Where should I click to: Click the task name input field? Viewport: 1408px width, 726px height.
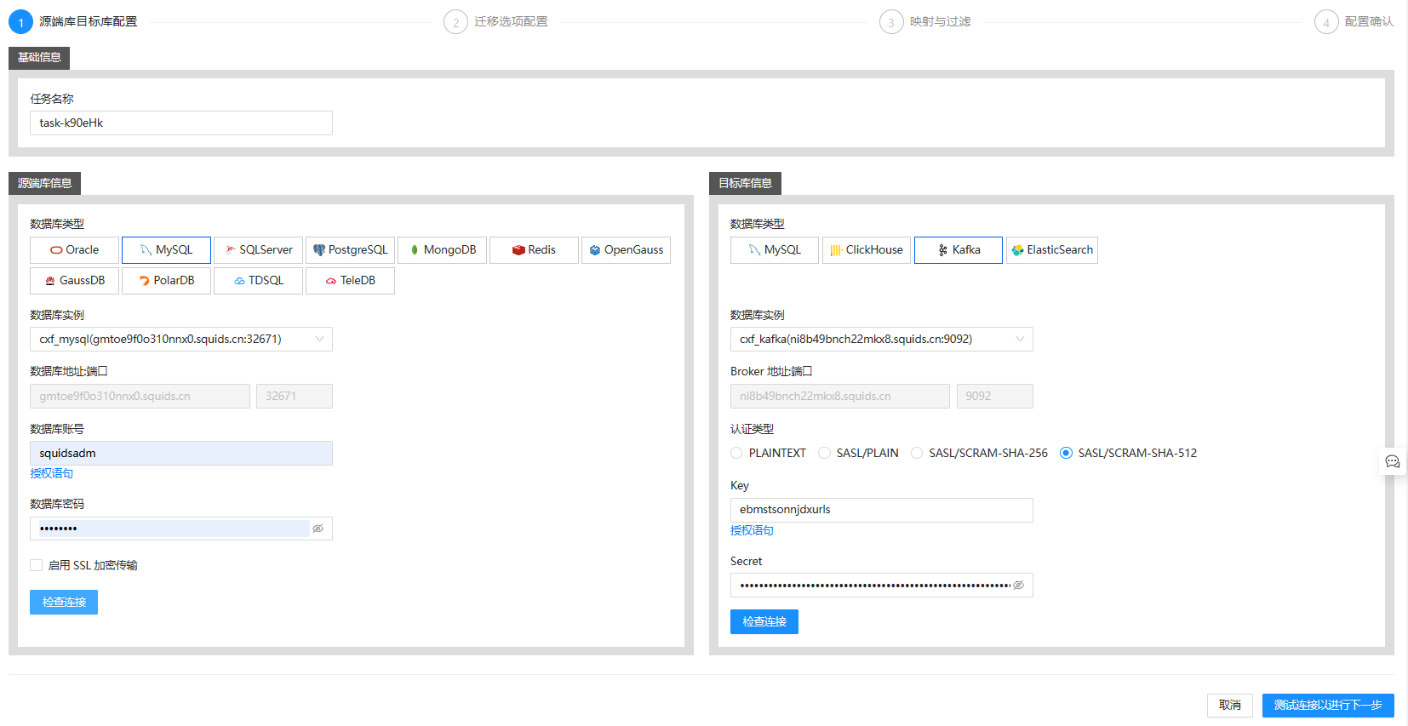click(181, 123)
